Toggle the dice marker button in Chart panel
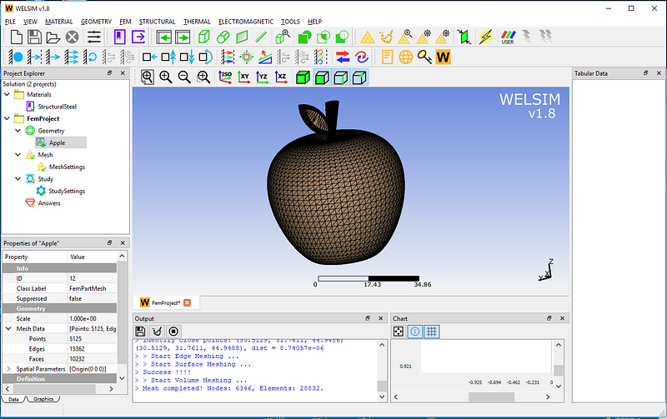This screenshot has width=667, height=419. 399,332
